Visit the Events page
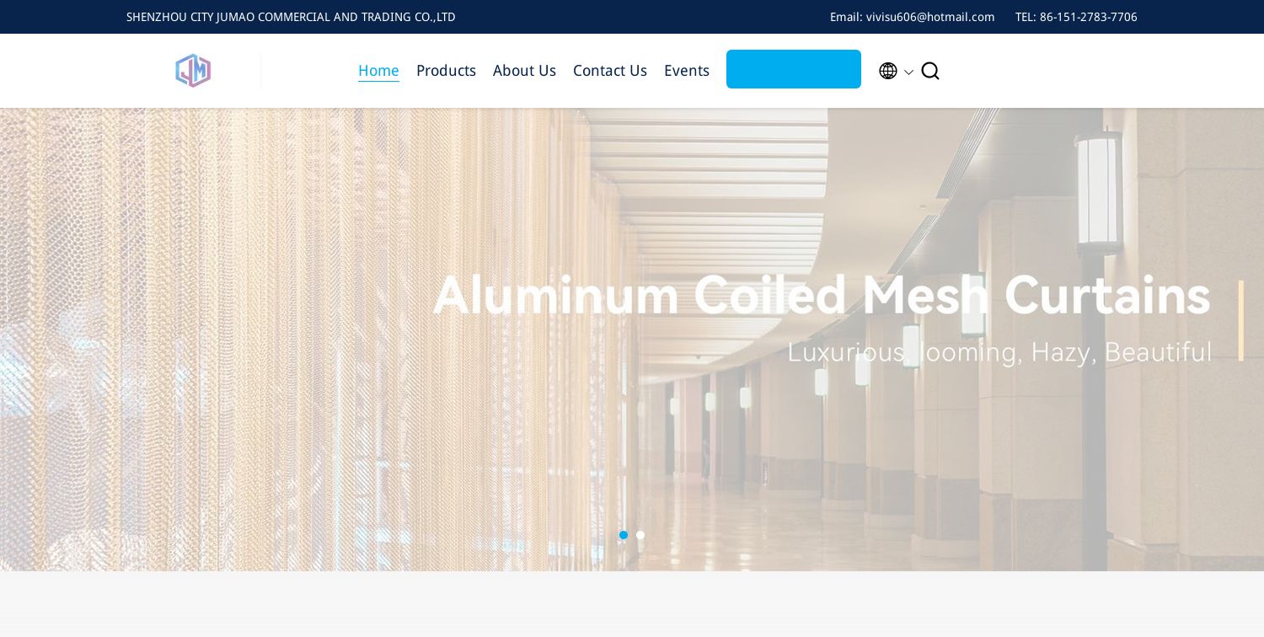The width and height of the screenshot is (1264, 637). click(686, 71)
